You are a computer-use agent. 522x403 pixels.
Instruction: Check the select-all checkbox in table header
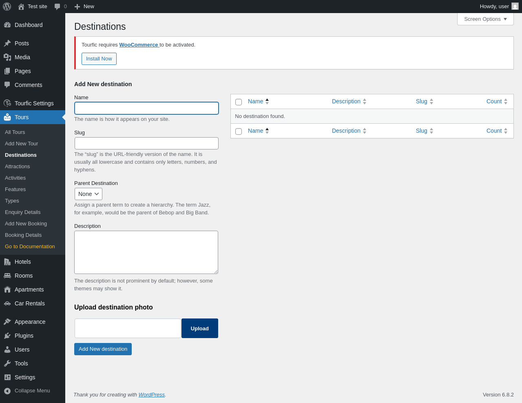(x=239, y=102)
